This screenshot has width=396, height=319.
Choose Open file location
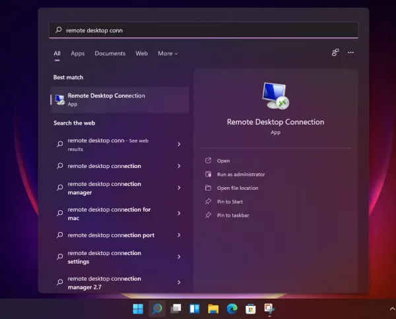[238, 188]
